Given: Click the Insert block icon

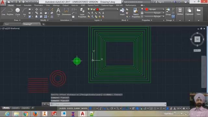Looking at the screenshot, I should tap(122, 12).
